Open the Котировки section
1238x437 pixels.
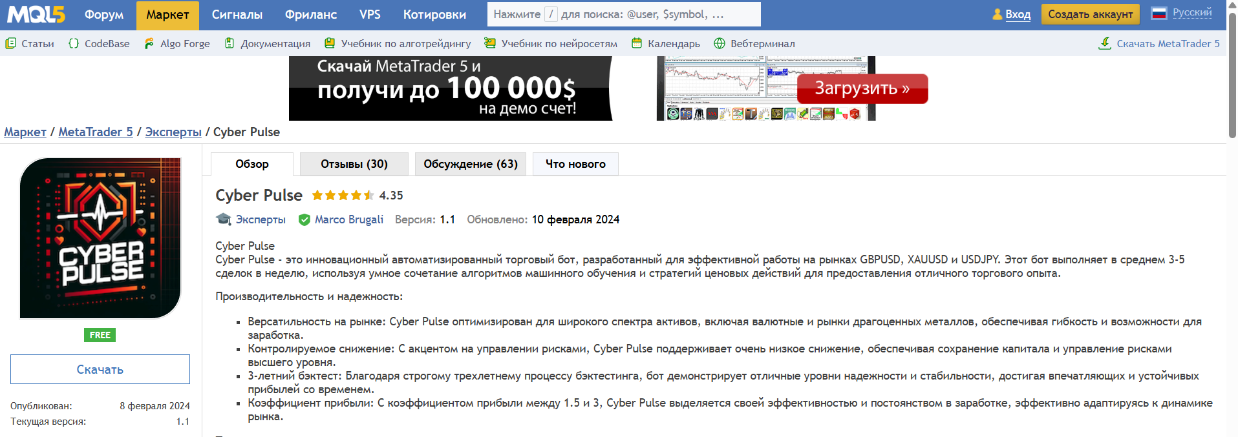coord(434,14)
